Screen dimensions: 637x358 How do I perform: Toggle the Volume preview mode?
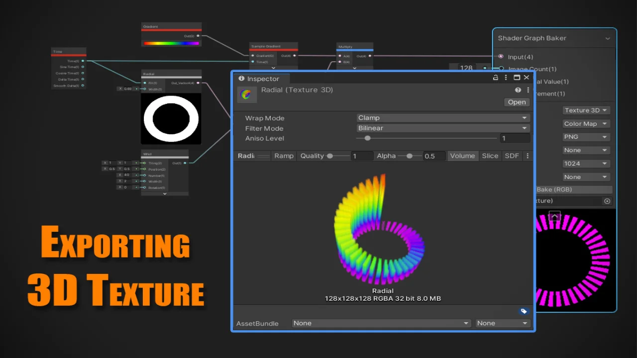(462, 156)
